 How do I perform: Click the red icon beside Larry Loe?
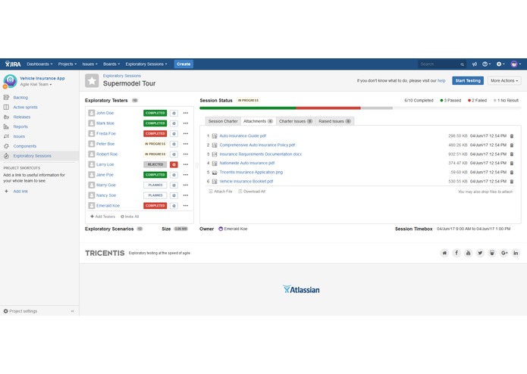click(x=174, y=165)
